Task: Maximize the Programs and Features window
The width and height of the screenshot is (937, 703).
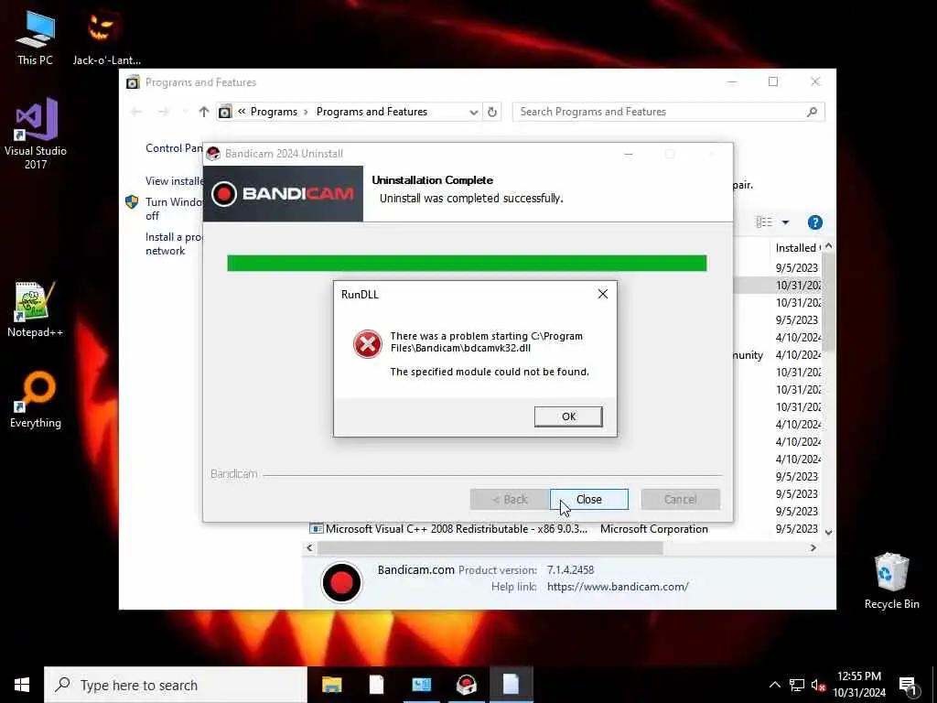Action: [x=772, y=81]
